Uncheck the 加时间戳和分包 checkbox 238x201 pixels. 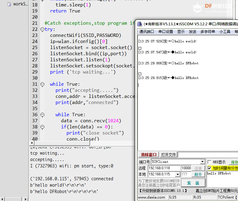pyautogui.click(x=209, y=168)
